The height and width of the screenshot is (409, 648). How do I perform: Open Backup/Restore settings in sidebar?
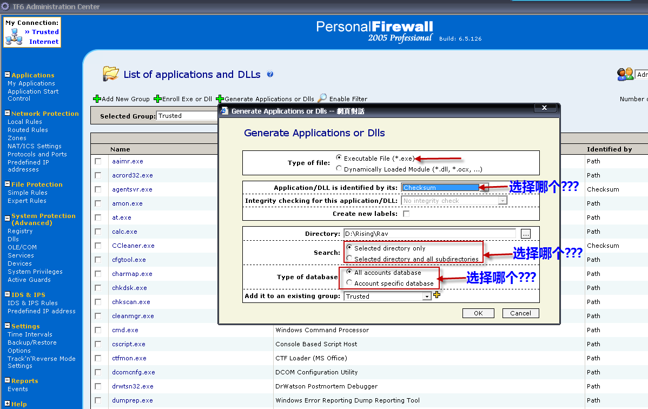32,342
